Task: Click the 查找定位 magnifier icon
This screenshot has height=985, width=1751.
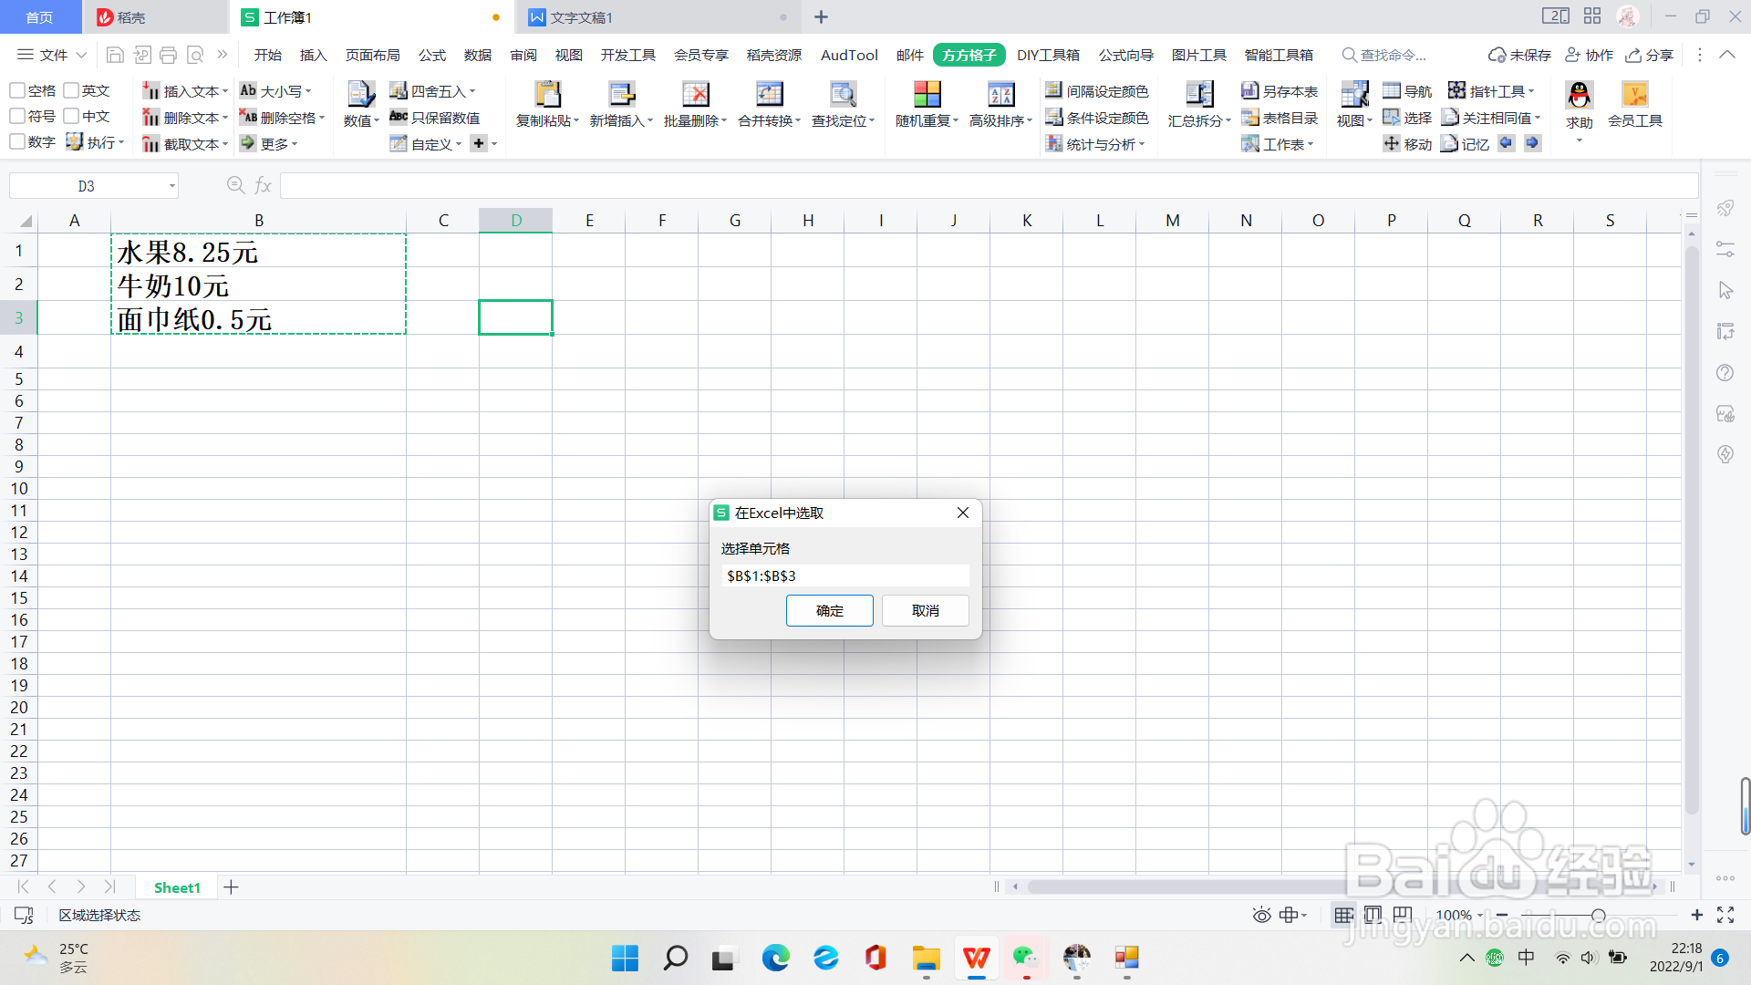Action: click(x=843, y=94)
